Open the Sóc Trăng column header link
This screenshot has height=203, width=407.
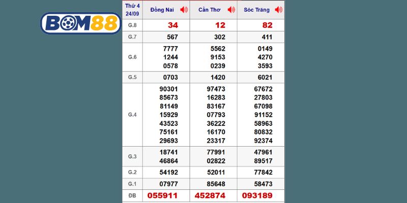(x=257, y=10)
